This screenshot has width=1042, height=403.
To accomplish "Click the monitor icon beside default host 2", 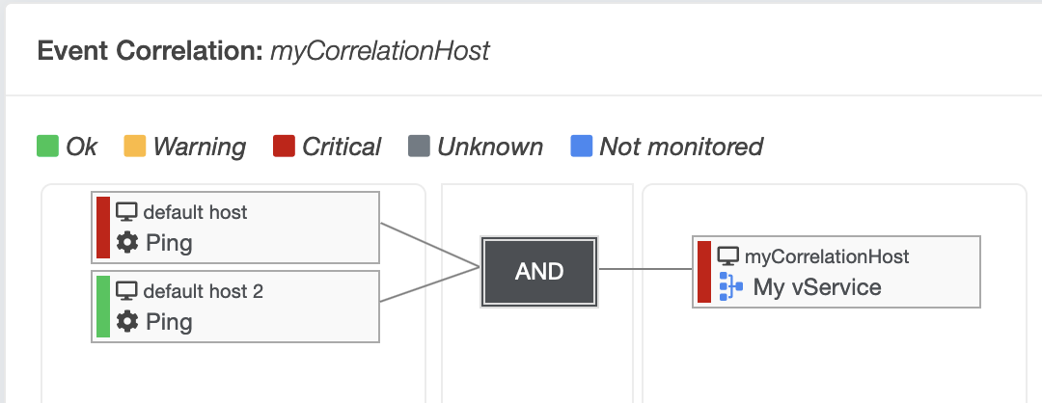I will (x=126, y=291).
